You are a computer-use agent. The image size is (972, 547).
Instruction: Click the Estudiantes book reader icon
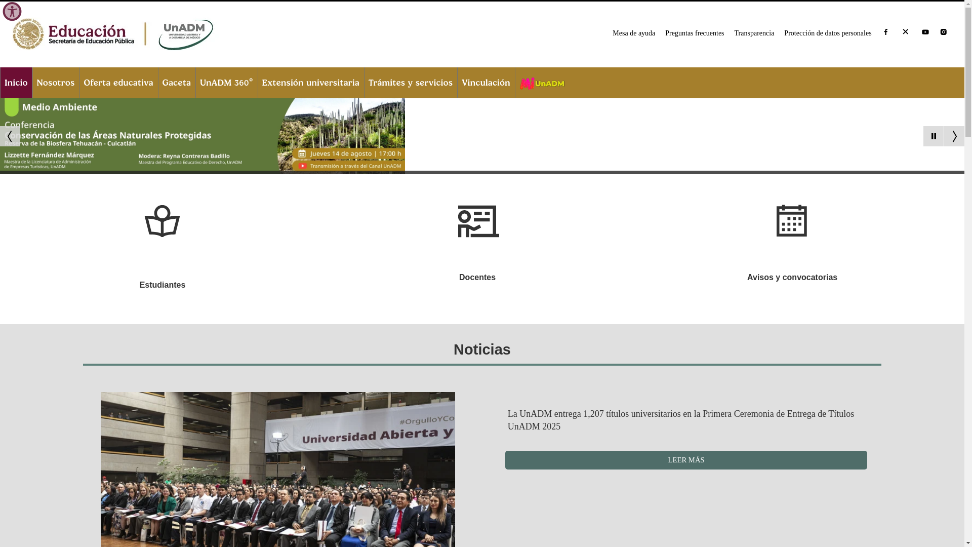pyautogui.click(x=162, y=221)
